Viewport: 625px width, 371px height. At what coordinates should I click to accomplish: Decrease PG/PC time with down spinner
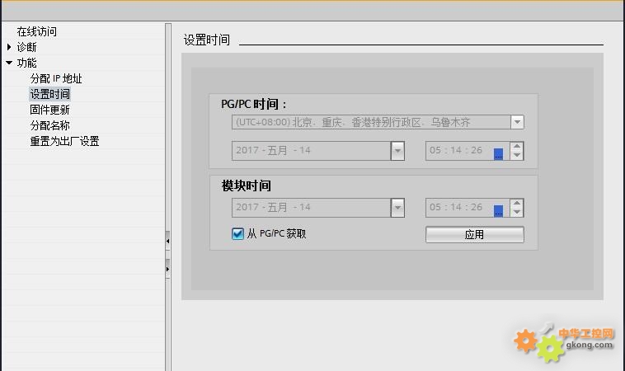(x=517, y=156)
